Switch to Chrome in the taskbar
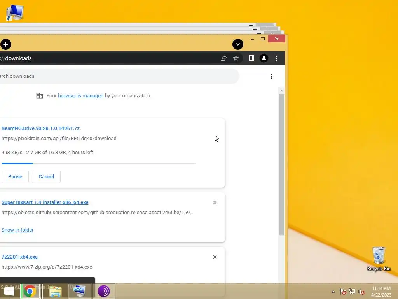Screen dimensions: 398x299 click(x=30, y=291)
